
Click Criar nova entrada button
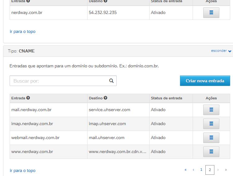click(205, 81)
